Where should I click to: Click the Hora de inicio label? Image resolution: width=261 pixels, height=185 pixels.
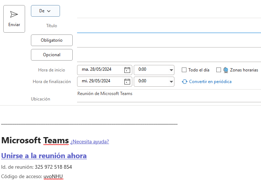[x=52, y=70]
